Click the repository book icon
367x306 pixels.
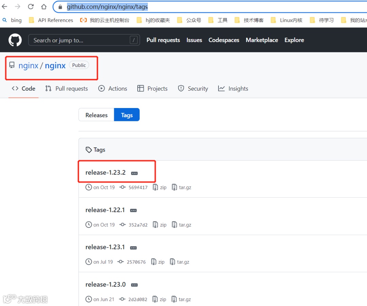[x=12, y=65]
